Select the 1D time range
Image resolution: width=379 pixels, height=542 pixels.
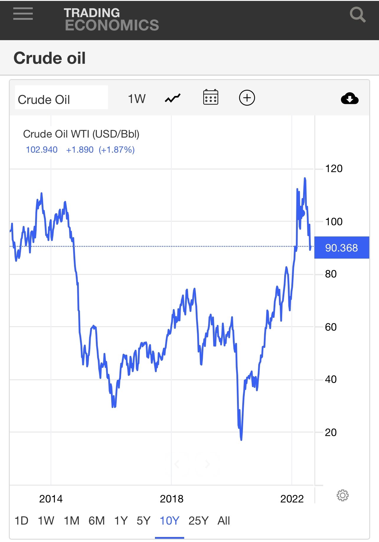click(x=21, y=520)
